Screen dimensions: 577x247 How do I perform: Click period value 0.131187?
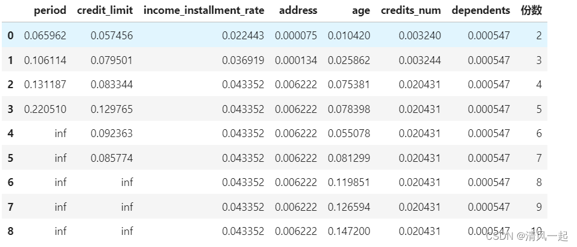coord(45,85)
